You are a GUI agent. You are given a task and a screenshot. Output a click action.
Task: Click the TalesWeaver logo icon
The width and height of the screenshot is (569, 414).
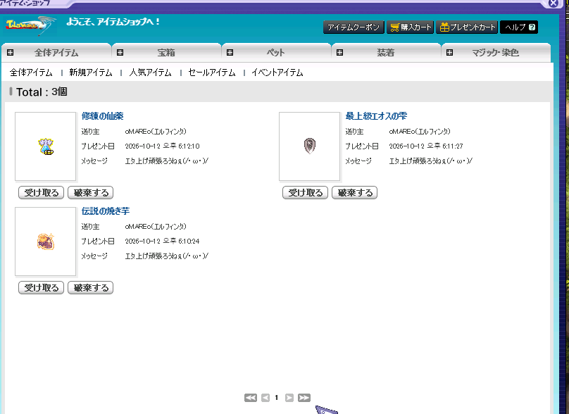30,26
